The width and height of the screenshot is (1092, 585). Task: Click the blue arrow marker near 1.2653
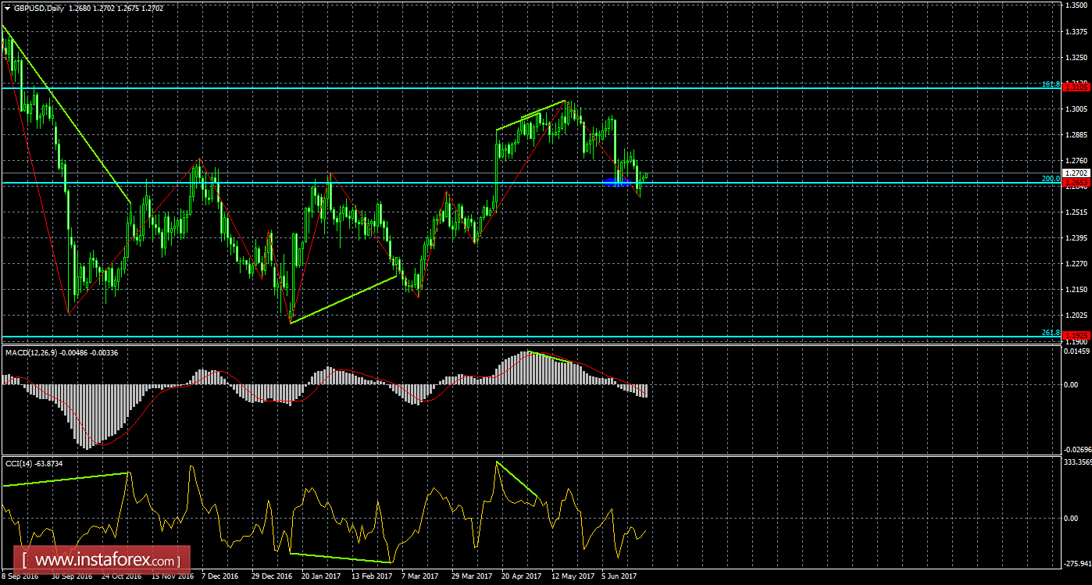617,181
